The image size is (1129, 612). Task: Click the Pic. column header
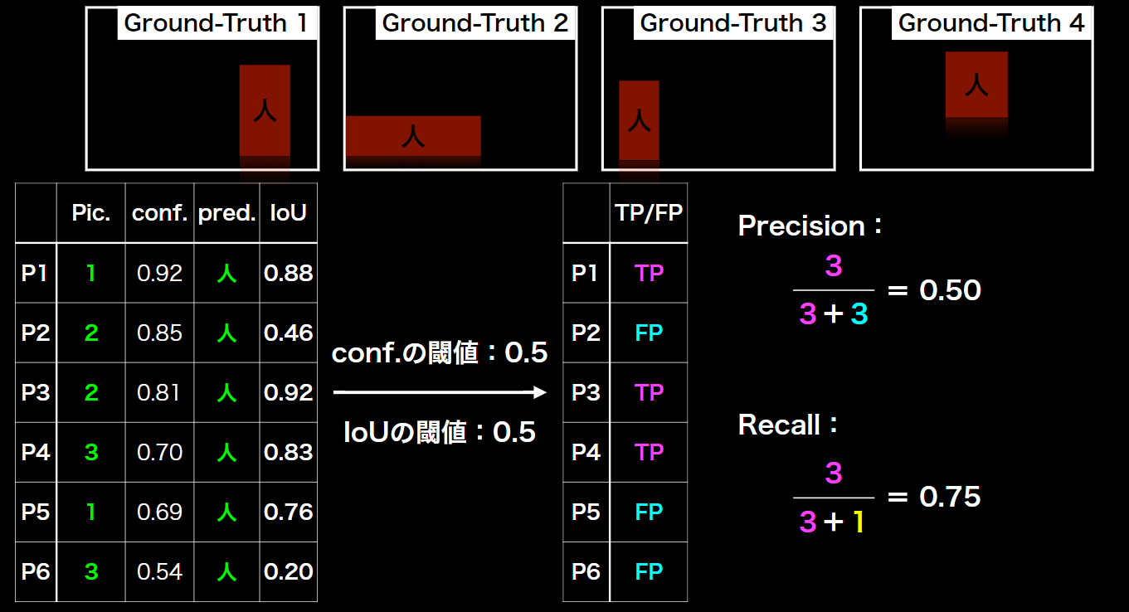coord(91,213)
